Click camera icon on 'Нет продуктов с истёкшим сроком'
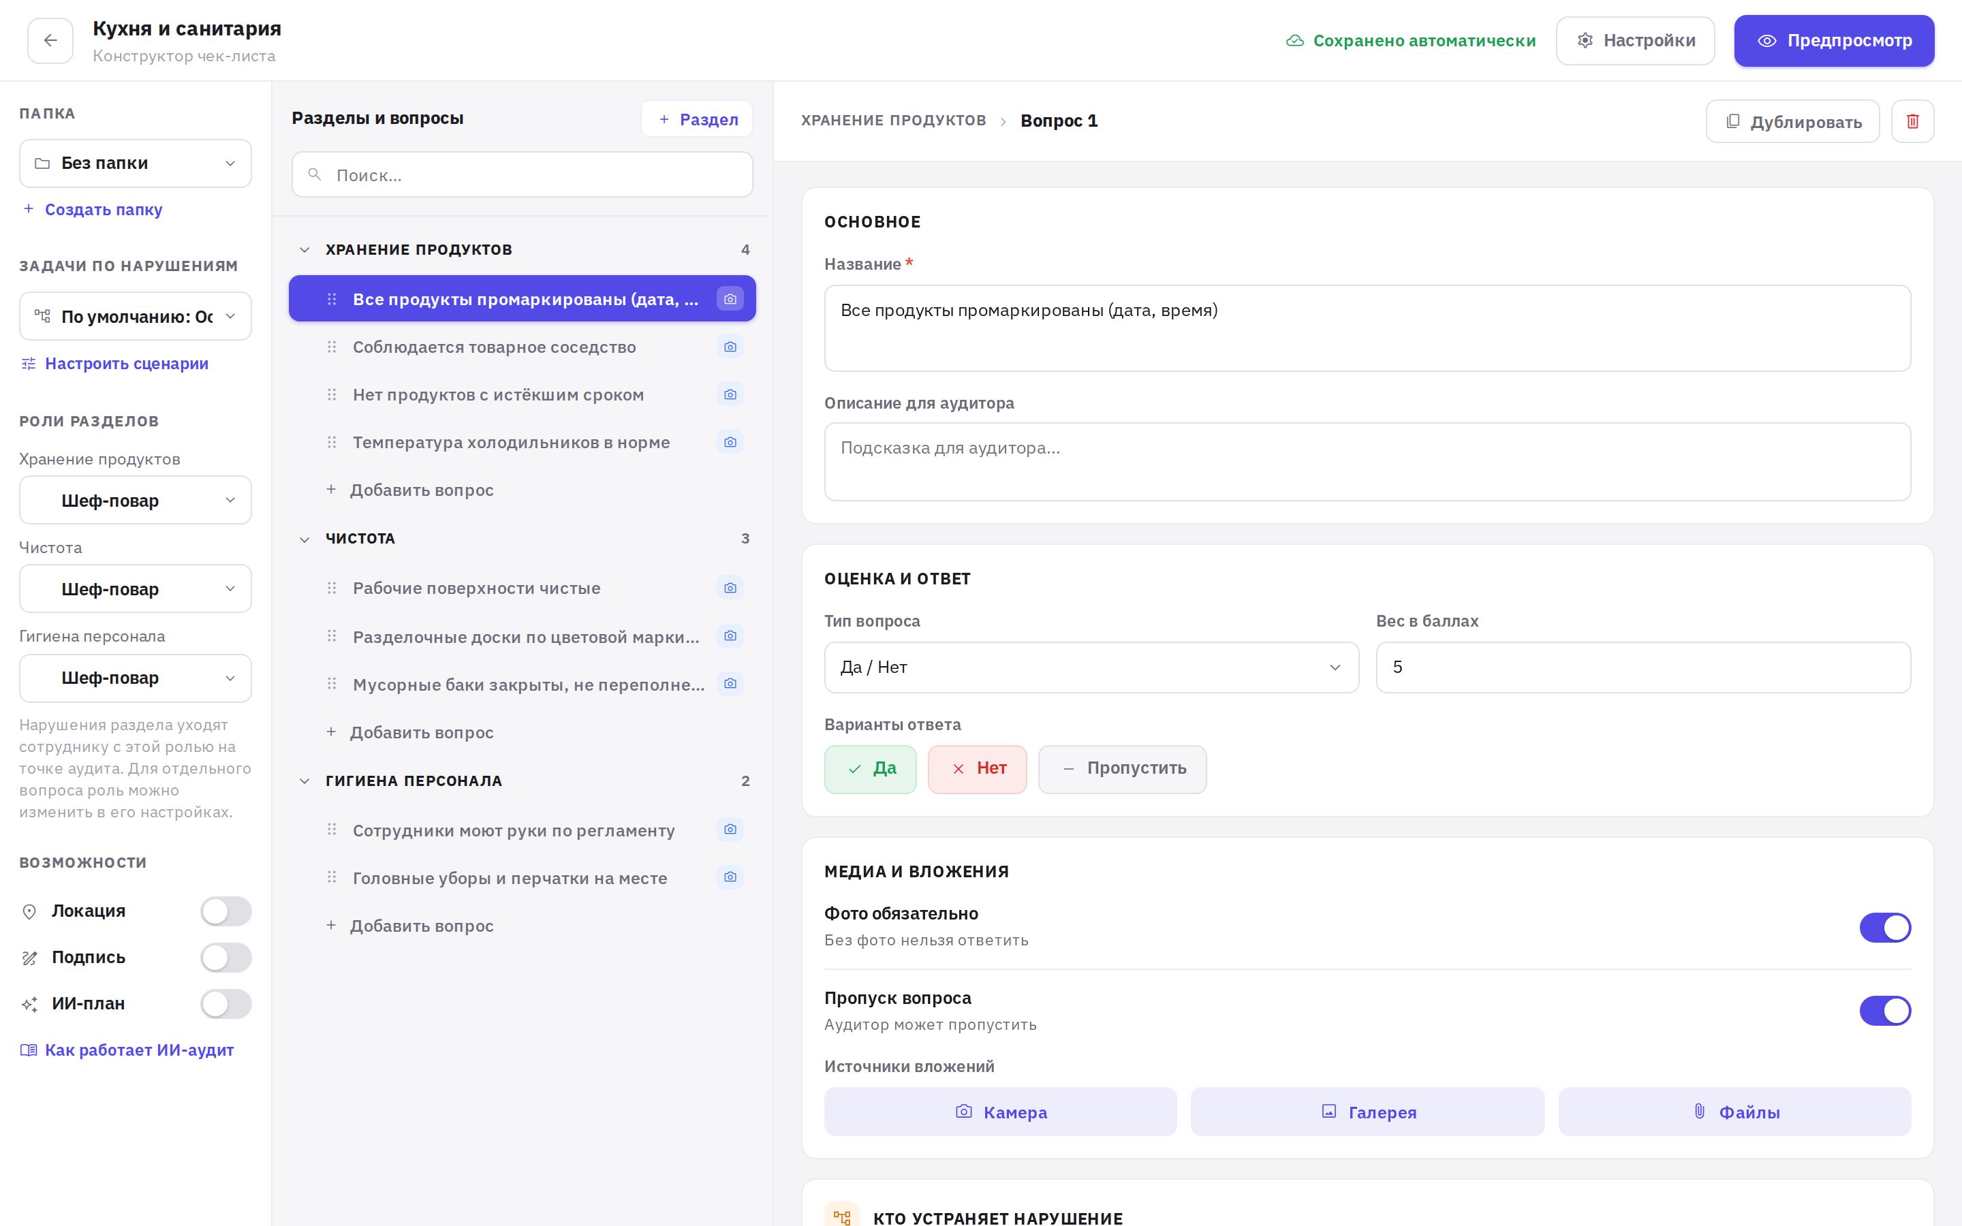The width and height of the screenshot is (1962, 1226). click(730, 395)
